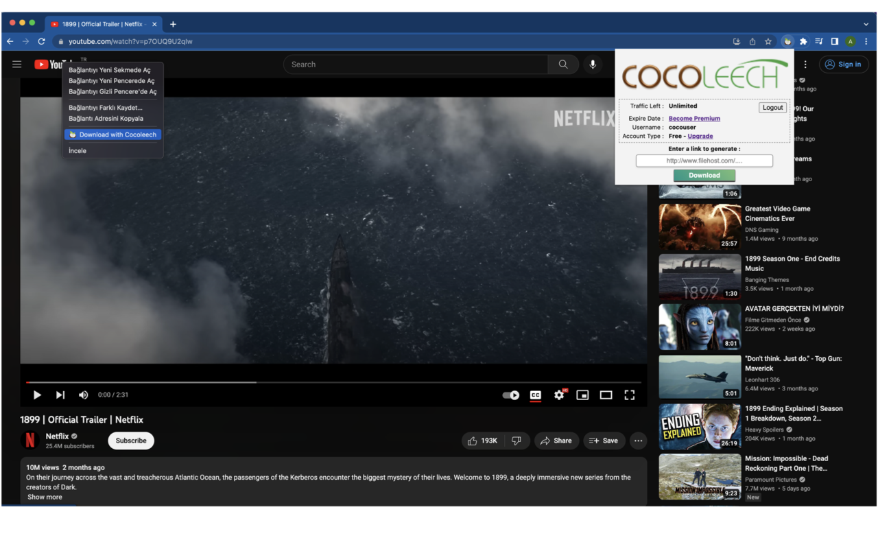Switch to theater mode

pyautogui.click(x=606, y=395)
